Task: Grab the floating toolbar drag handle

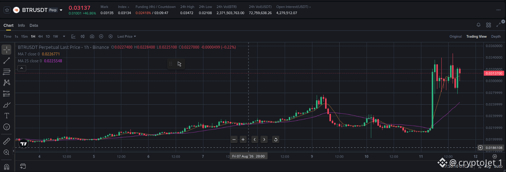Action: pos(171,64)
